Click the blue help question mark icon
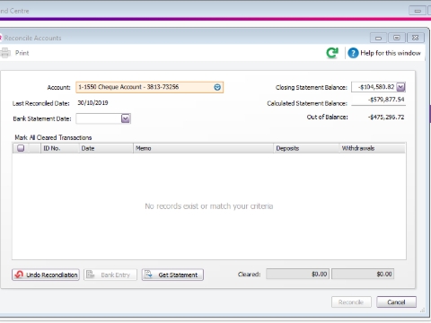The image size is (431, 323). 353,53
